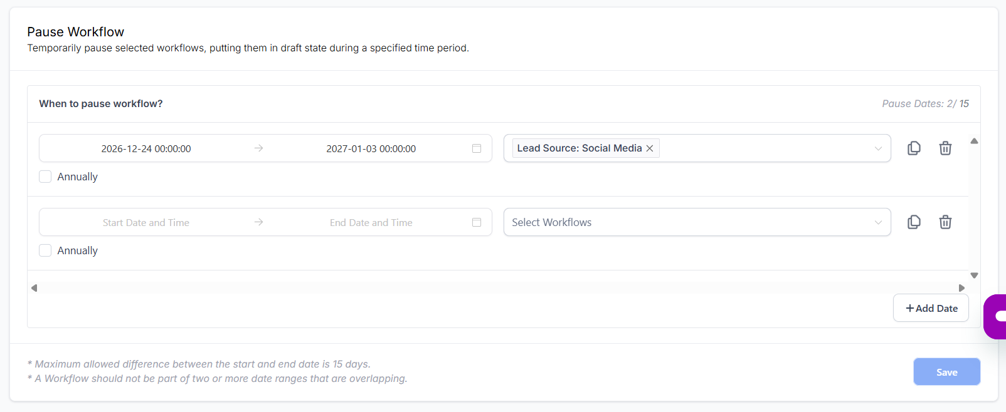Viewport: 1006px width, 412px height.
Task: Click the Save button
Action: (946, 371)
